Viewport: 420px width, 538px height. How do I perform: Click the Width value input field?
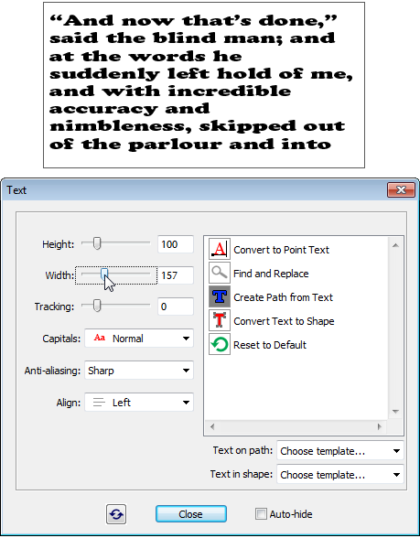[x=176, y=275]
